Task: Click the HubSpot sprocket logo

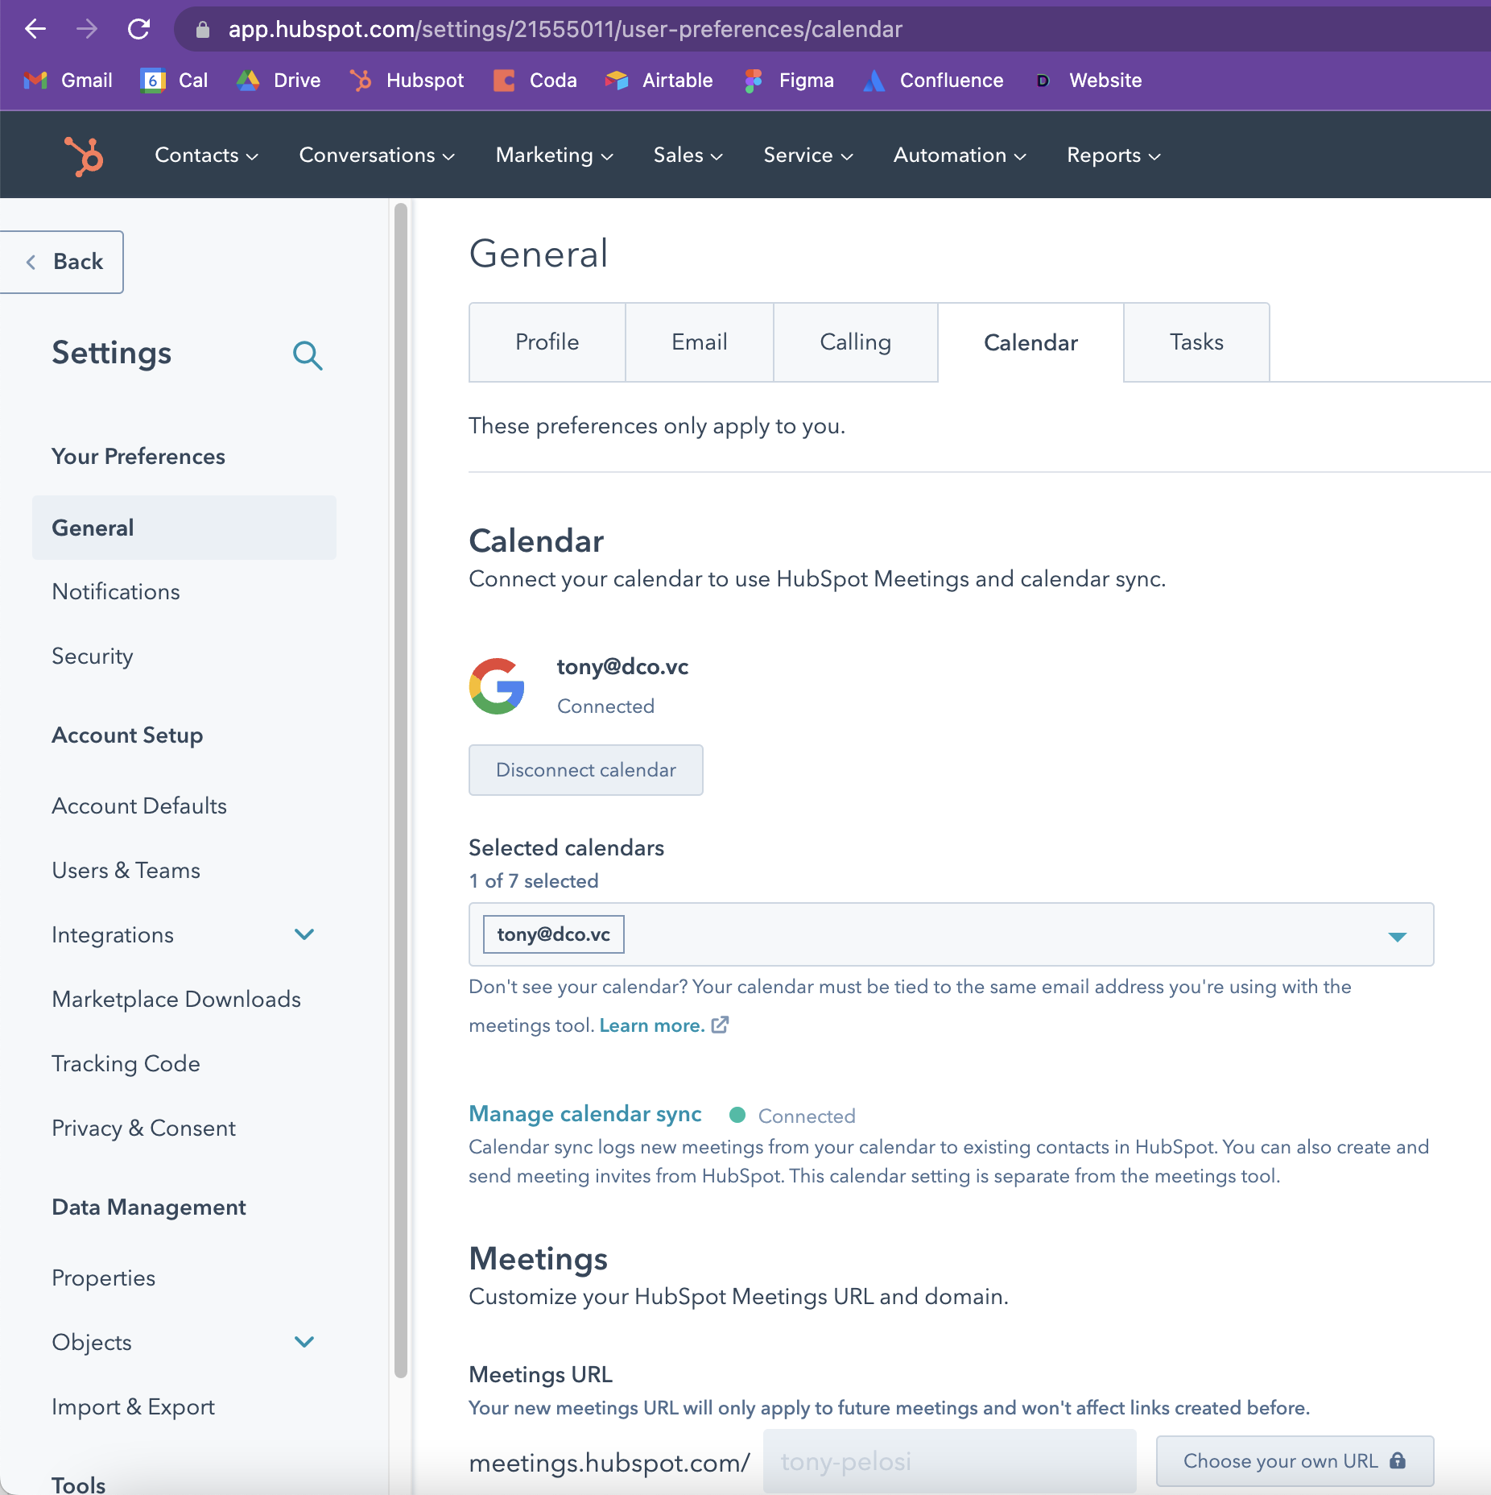Action: [84, 155]
